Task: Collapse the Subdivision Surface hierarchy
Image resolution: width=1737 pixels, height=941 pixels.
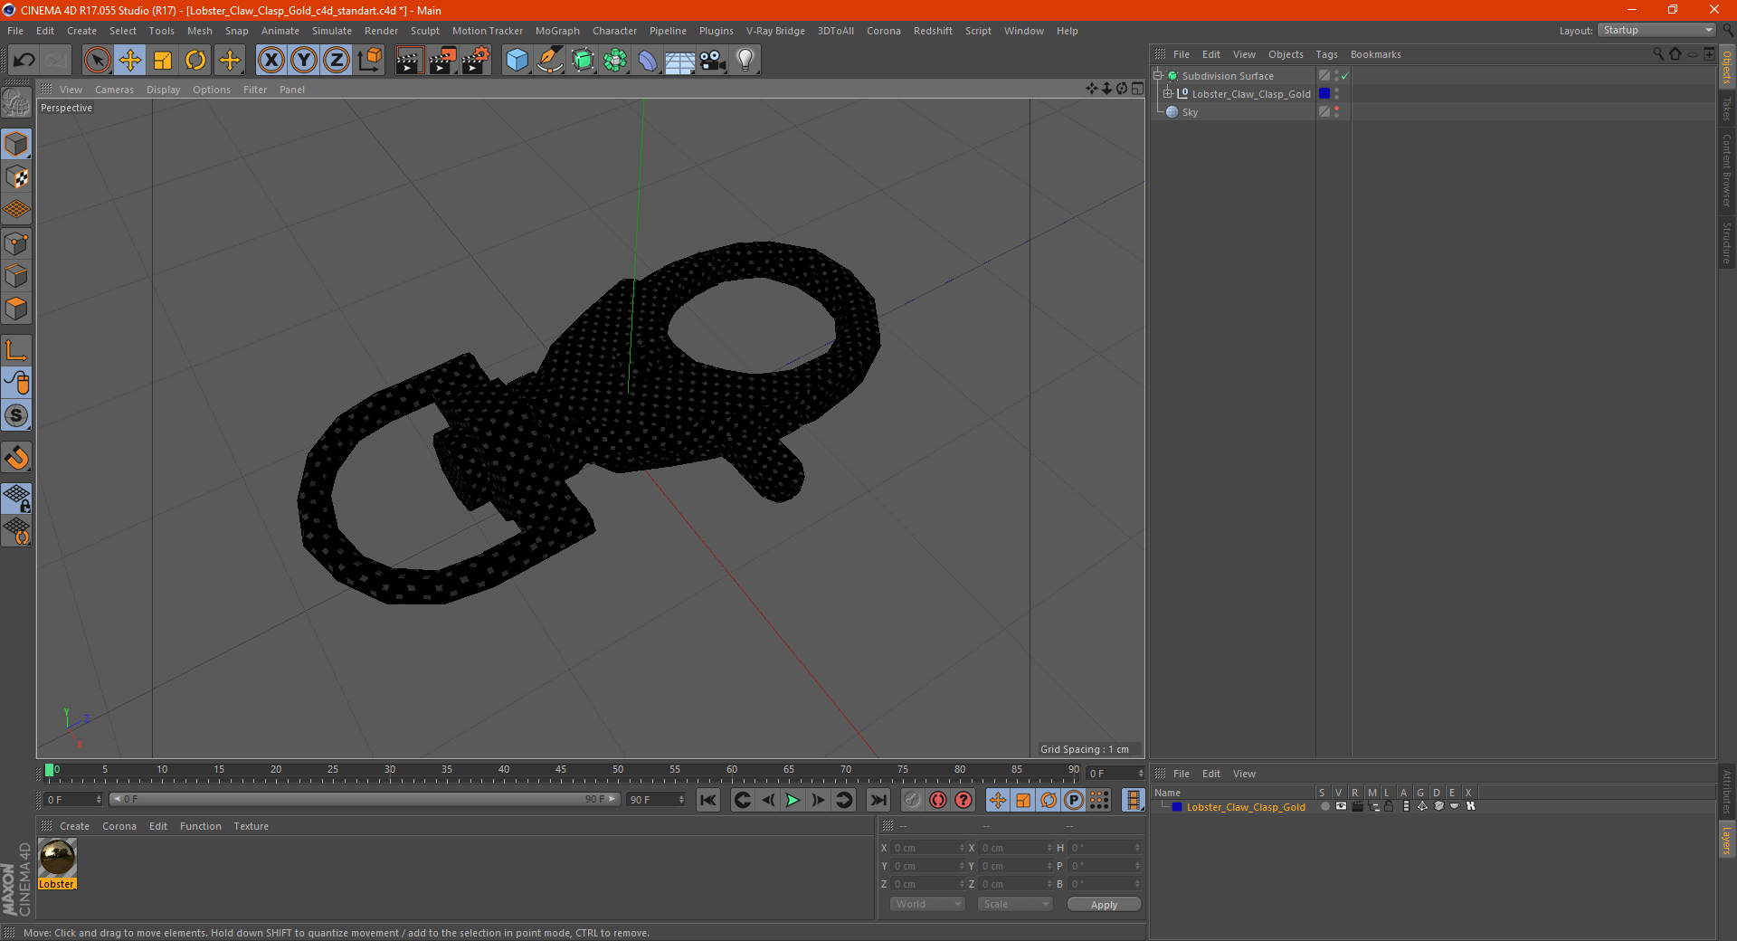Action: [x=1157, y=76]
